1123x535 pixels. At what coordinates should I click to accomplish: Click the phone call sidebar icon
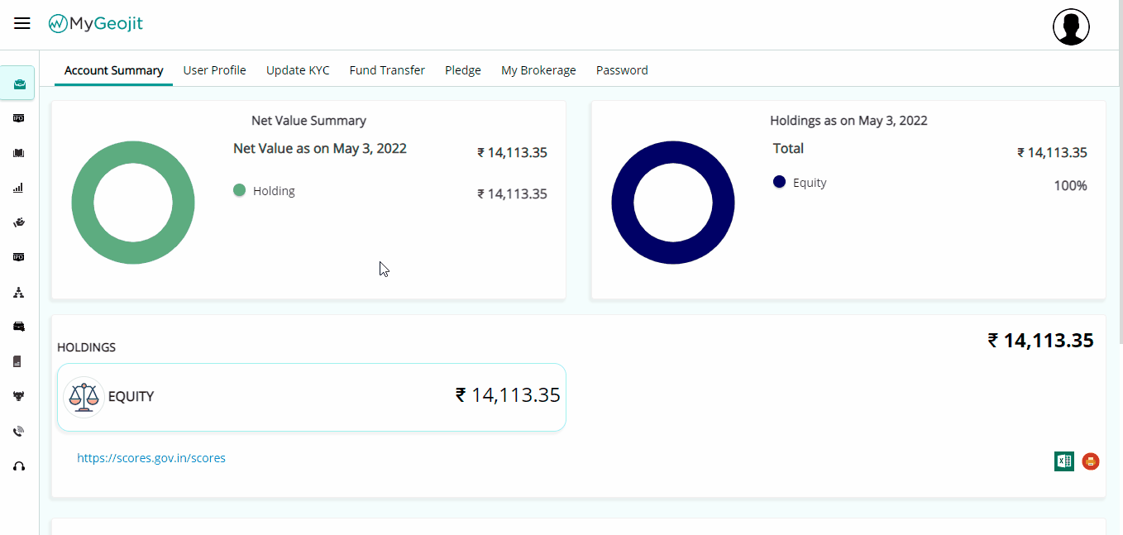(18, 431)
